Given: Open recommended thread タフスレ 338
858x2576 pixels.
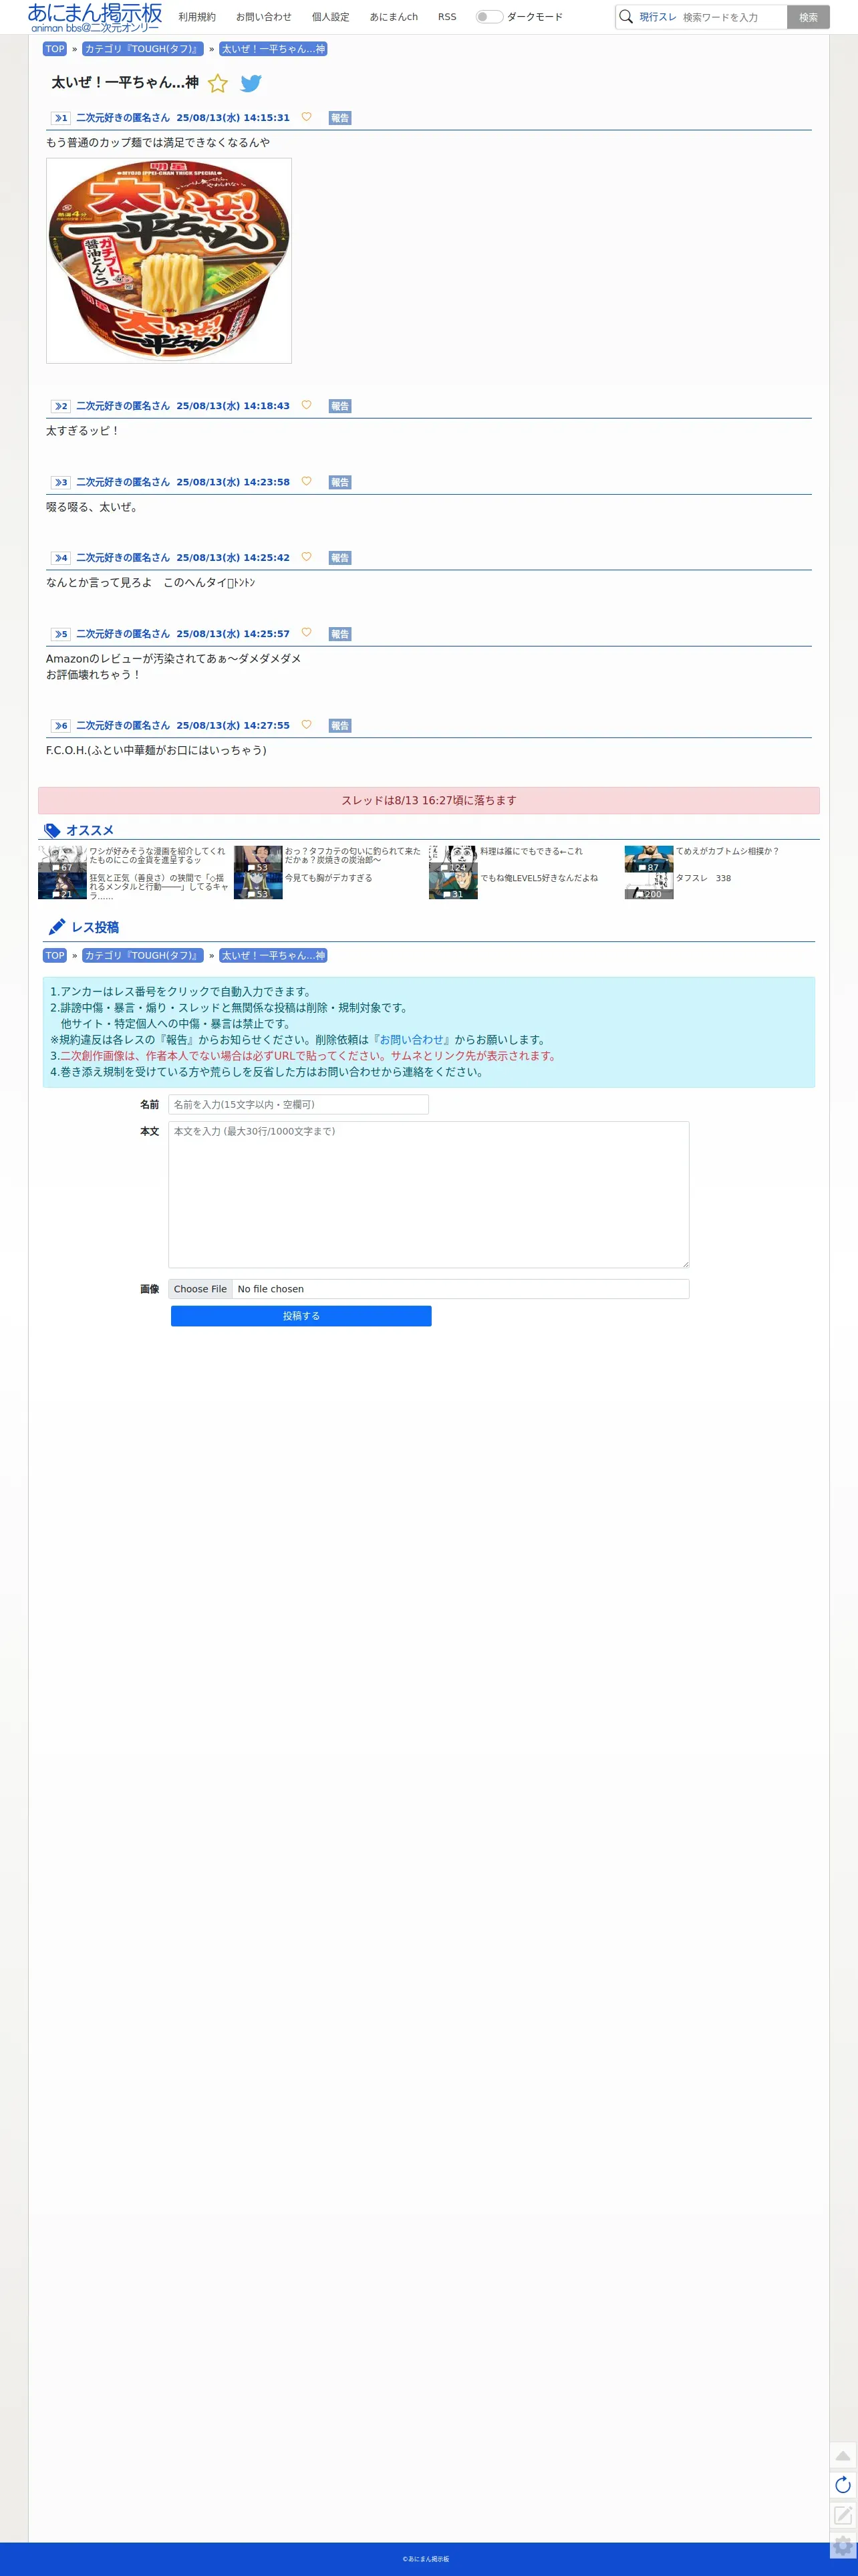Looking at the screenshot, I should [x=703, y=878].
